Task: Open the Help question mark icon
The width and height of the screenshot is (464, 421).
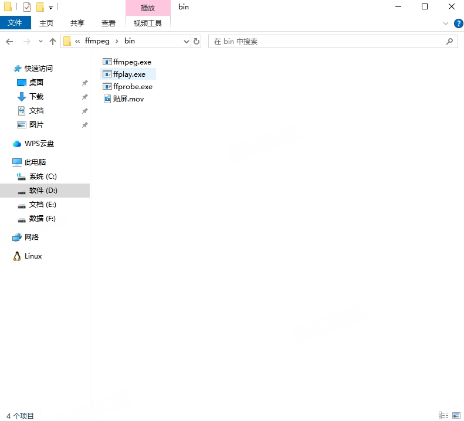Action: pos(458,23)
